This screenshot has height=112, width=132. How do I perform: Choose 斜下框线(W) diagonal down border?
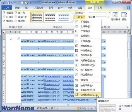click(88, 70)
